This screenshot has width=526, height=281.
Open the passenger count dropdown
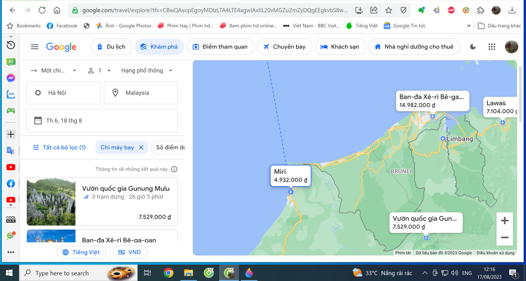click(x=99, y=71)
